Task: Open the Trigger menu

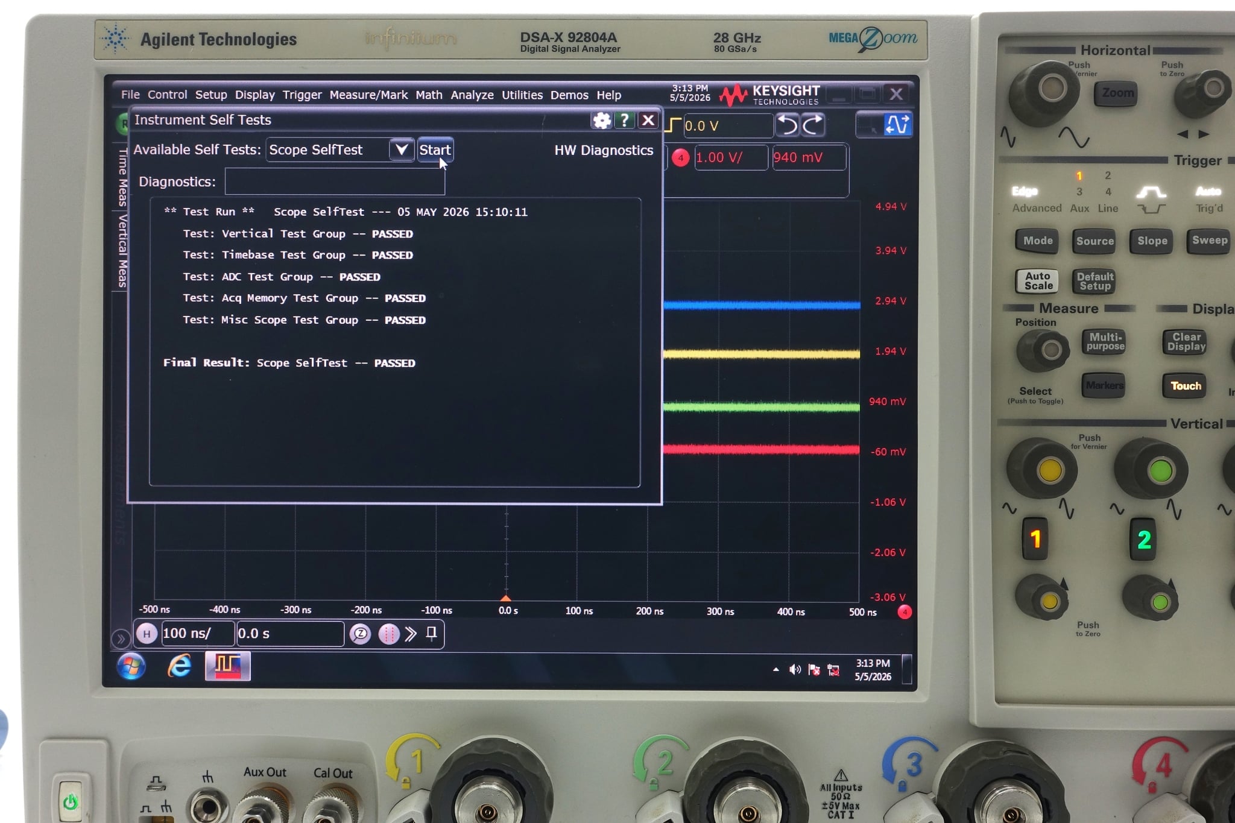Action: pos(302,95)
